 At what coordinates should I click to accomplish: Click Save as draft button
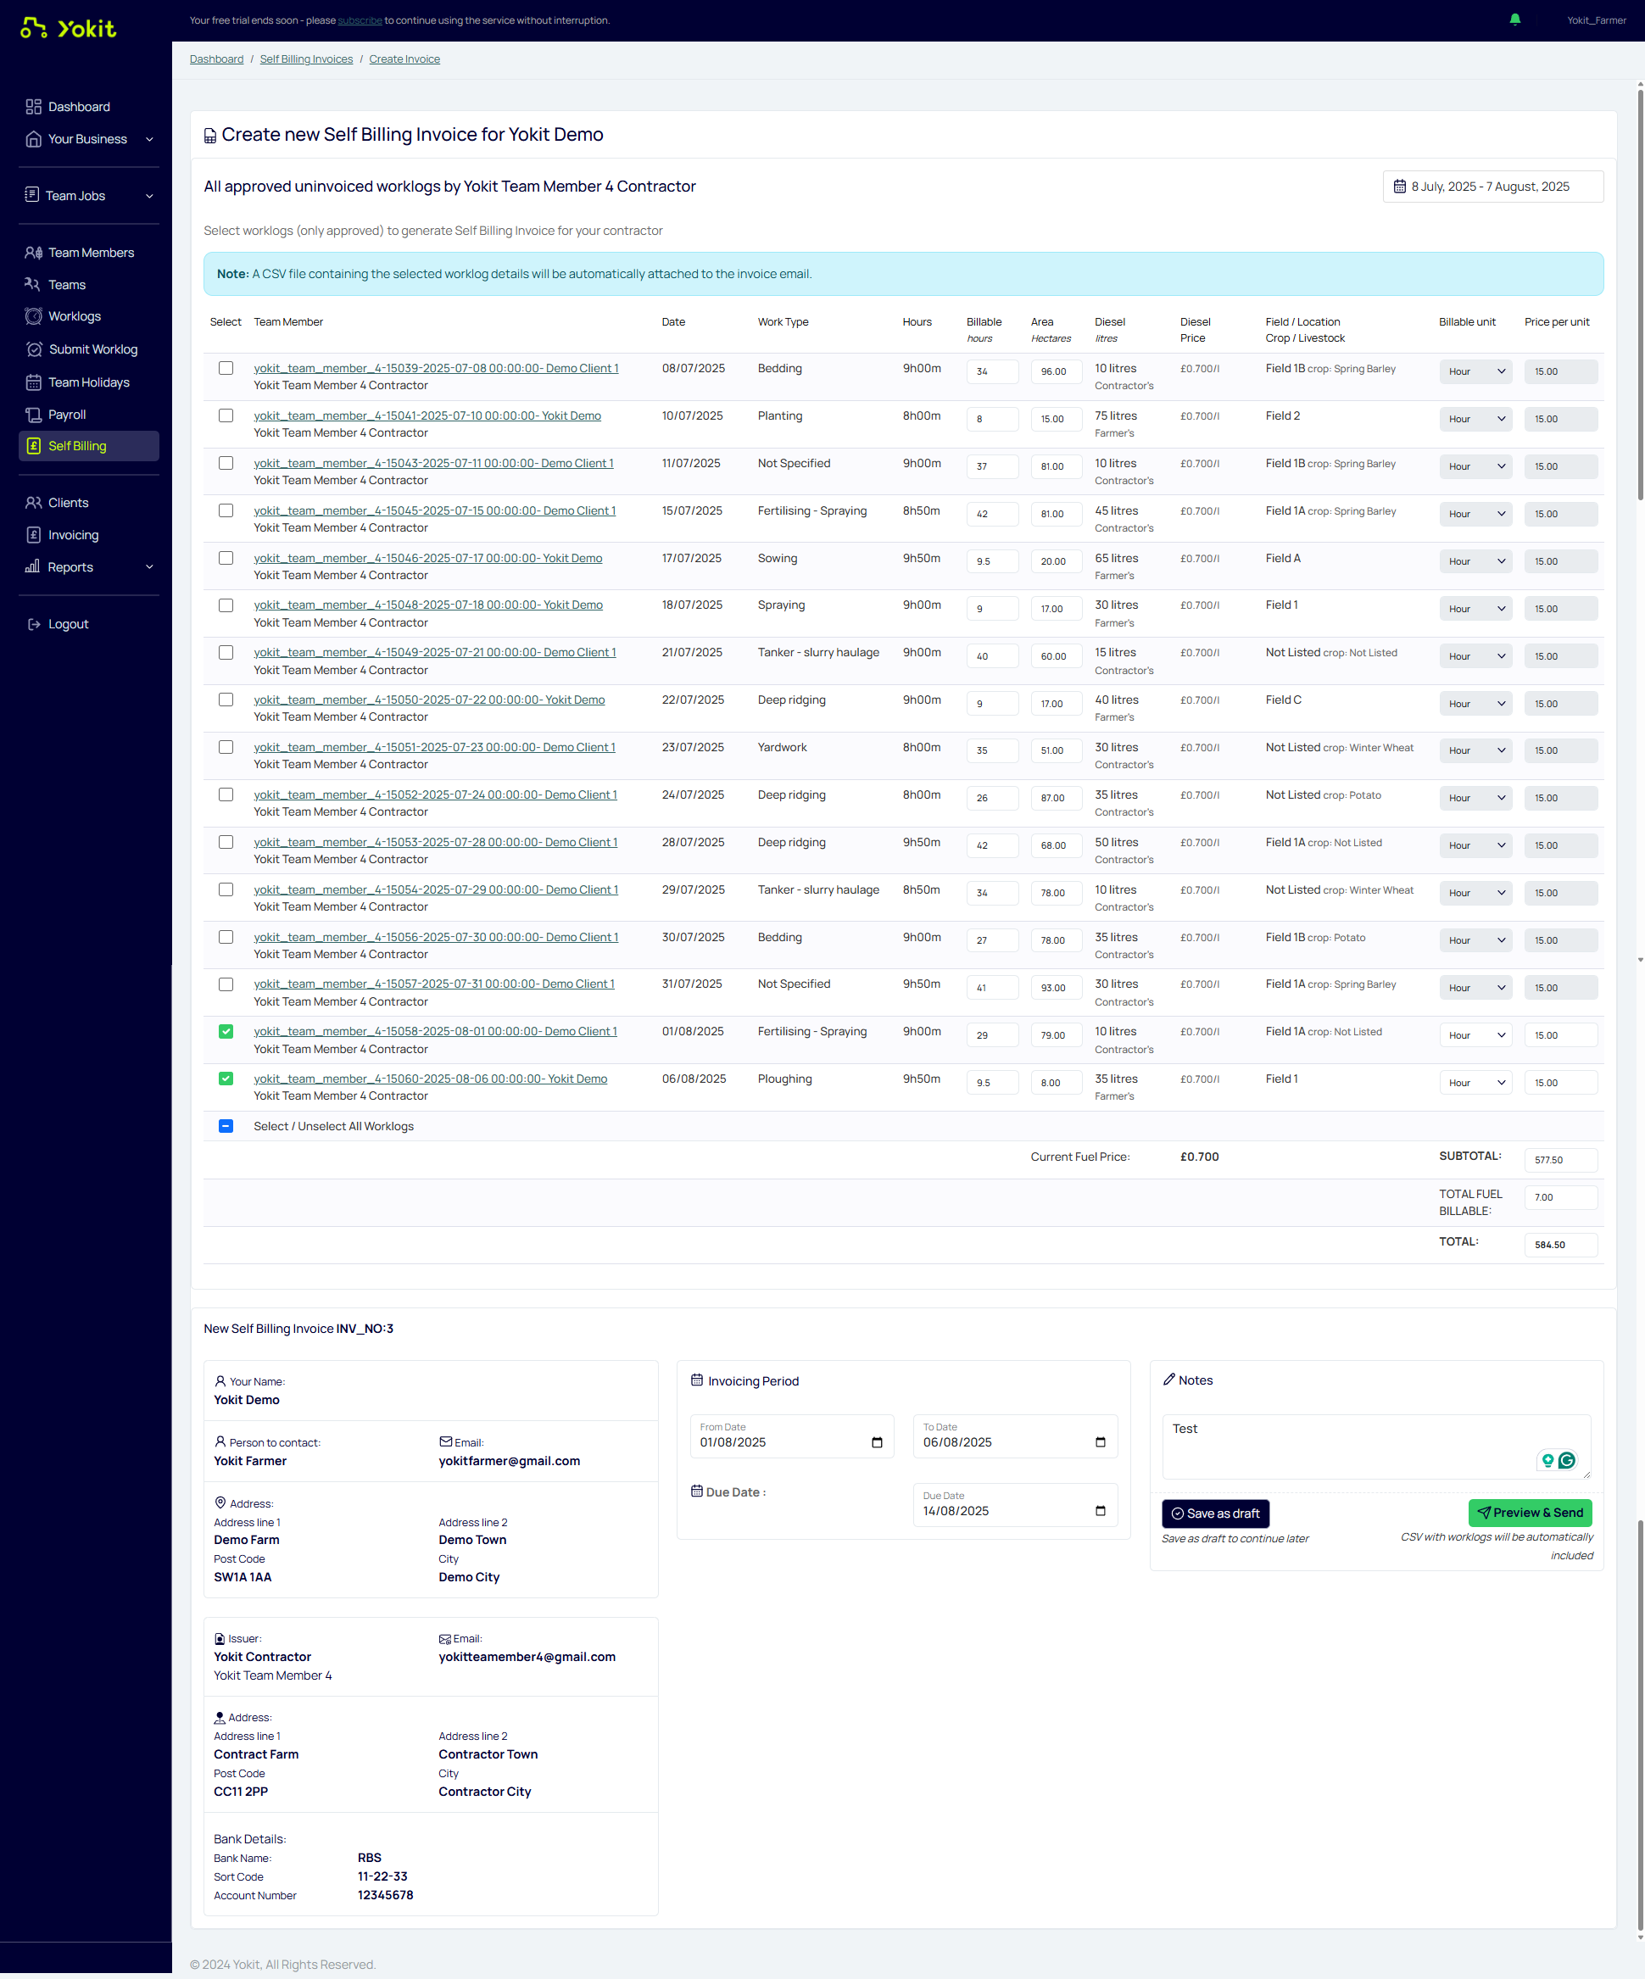(x=1215, y=1514)
